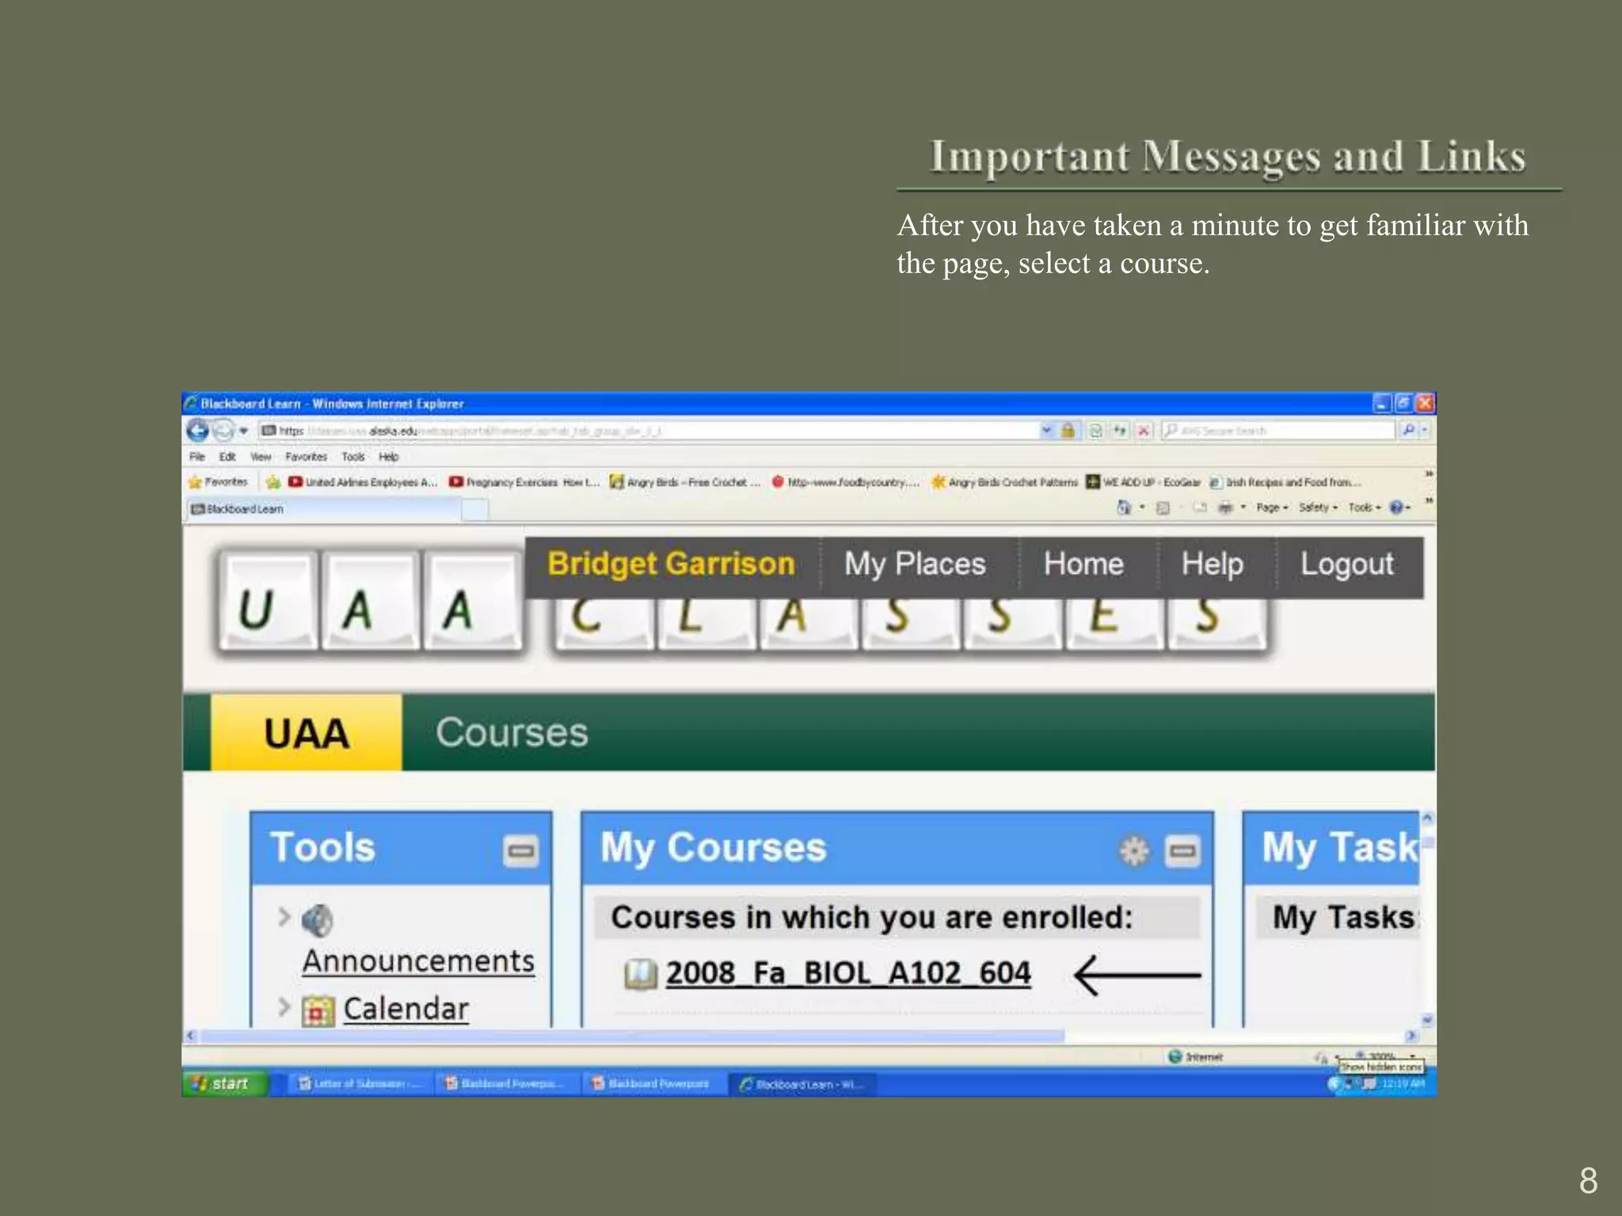The image size is (1622, 1216).
Task: Open the Edit menu
Action: (227, 457)
